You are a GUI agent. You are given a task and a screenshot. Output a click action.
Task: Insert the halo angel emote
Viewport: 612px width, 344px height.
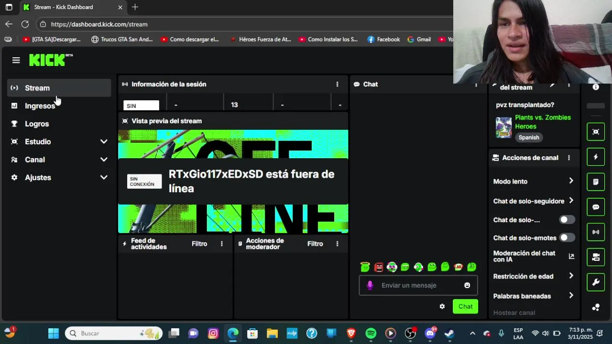click(x=365, y=267)
